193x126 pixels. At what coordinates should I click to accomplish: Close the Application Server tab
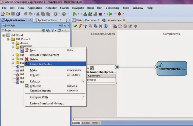click(60, 20)
